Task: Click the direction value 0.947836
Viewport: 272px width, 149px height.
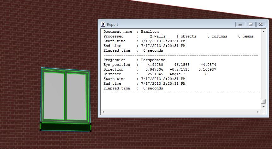Action: [154, 69]
